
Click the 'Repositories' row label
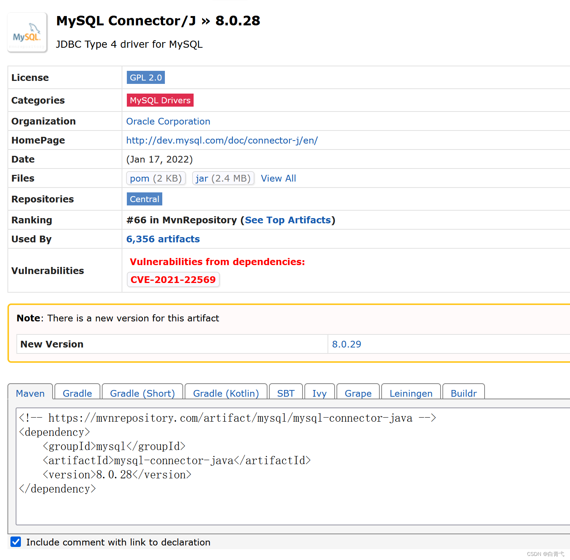click(43, 199)
